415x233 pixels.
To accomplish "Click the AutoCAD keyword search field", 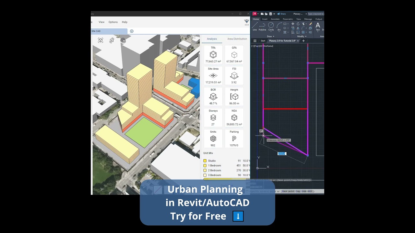I will click(x=316, y=14).
